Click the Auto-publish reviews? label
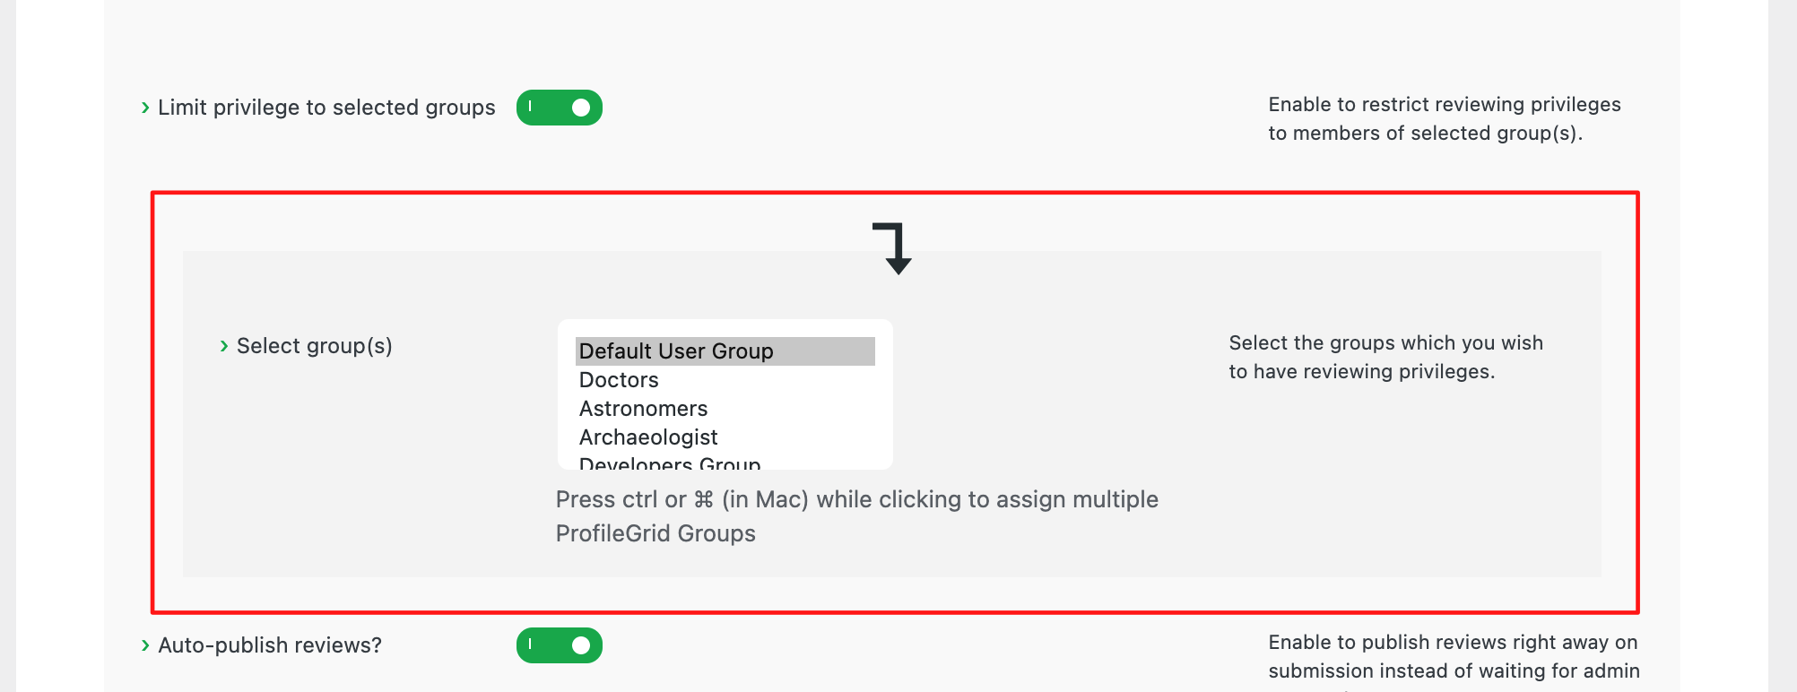 (270, 645)
